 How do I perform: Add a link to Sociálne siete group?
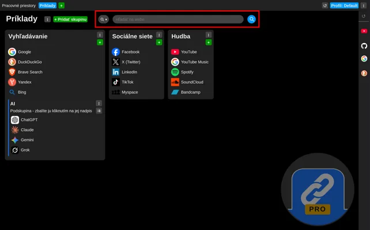pos(159,43)
